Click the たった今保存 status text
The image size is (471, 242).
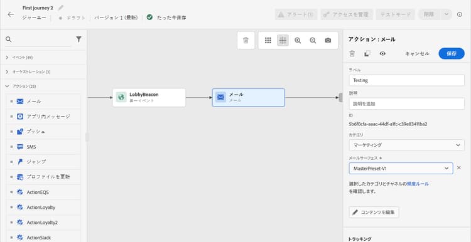171,18
